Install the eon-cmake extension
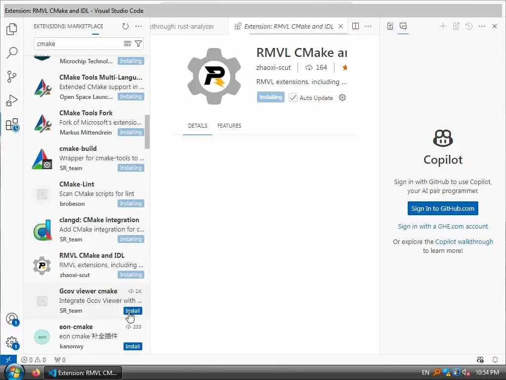Screen dimensions: 506x380 [132, 346]
